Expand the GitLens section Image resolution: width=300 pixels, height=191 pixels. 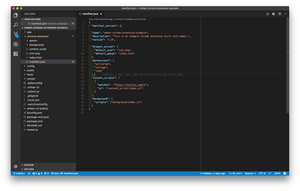pos(48,169)
